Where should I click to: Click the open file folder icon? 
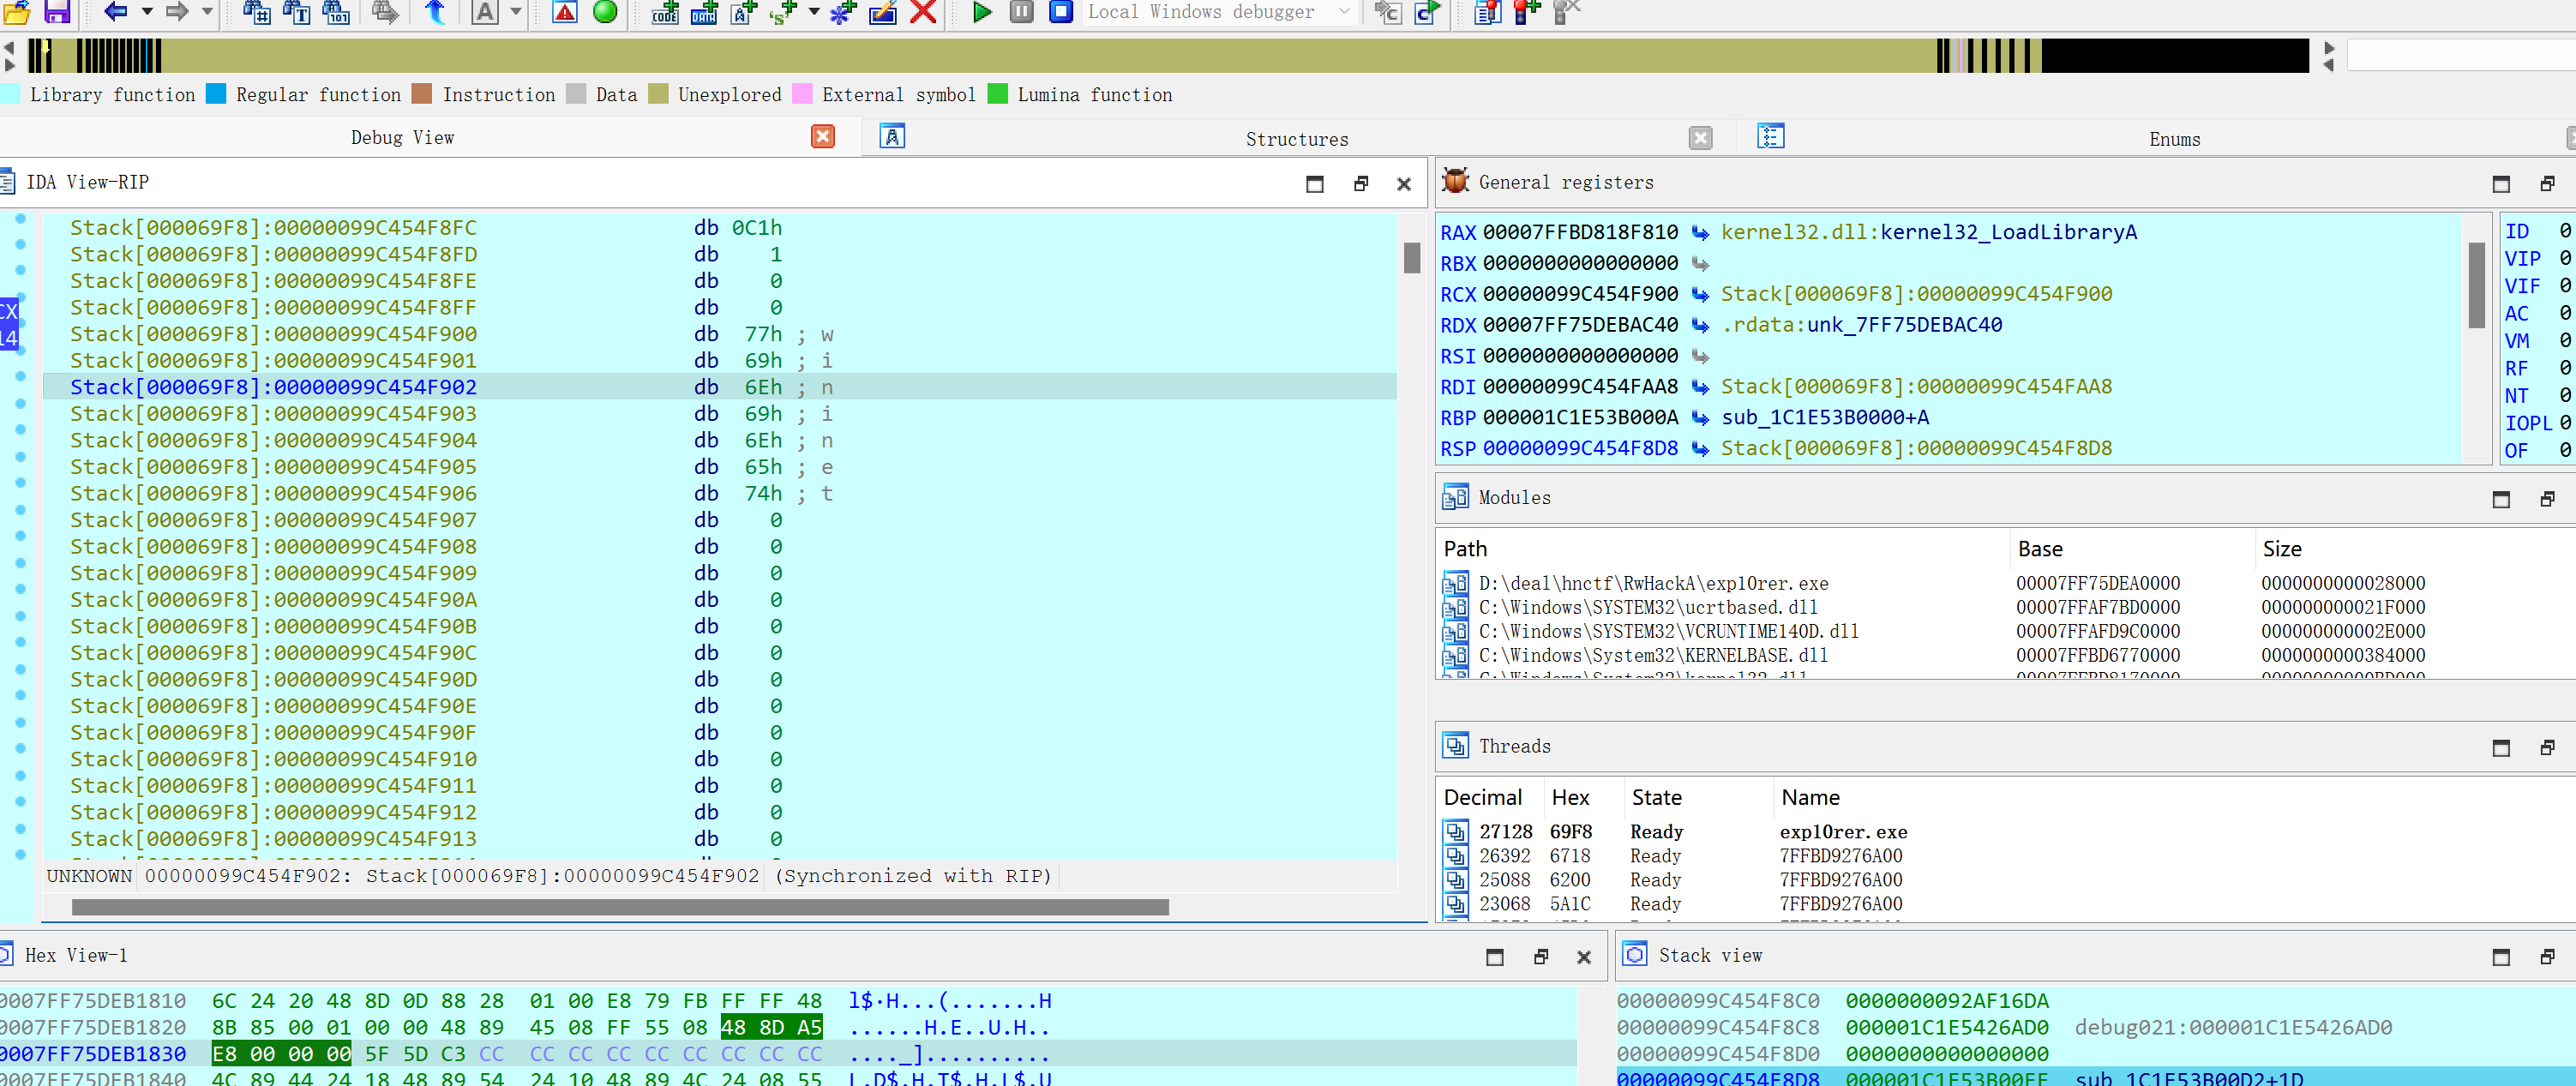point(17,11)
